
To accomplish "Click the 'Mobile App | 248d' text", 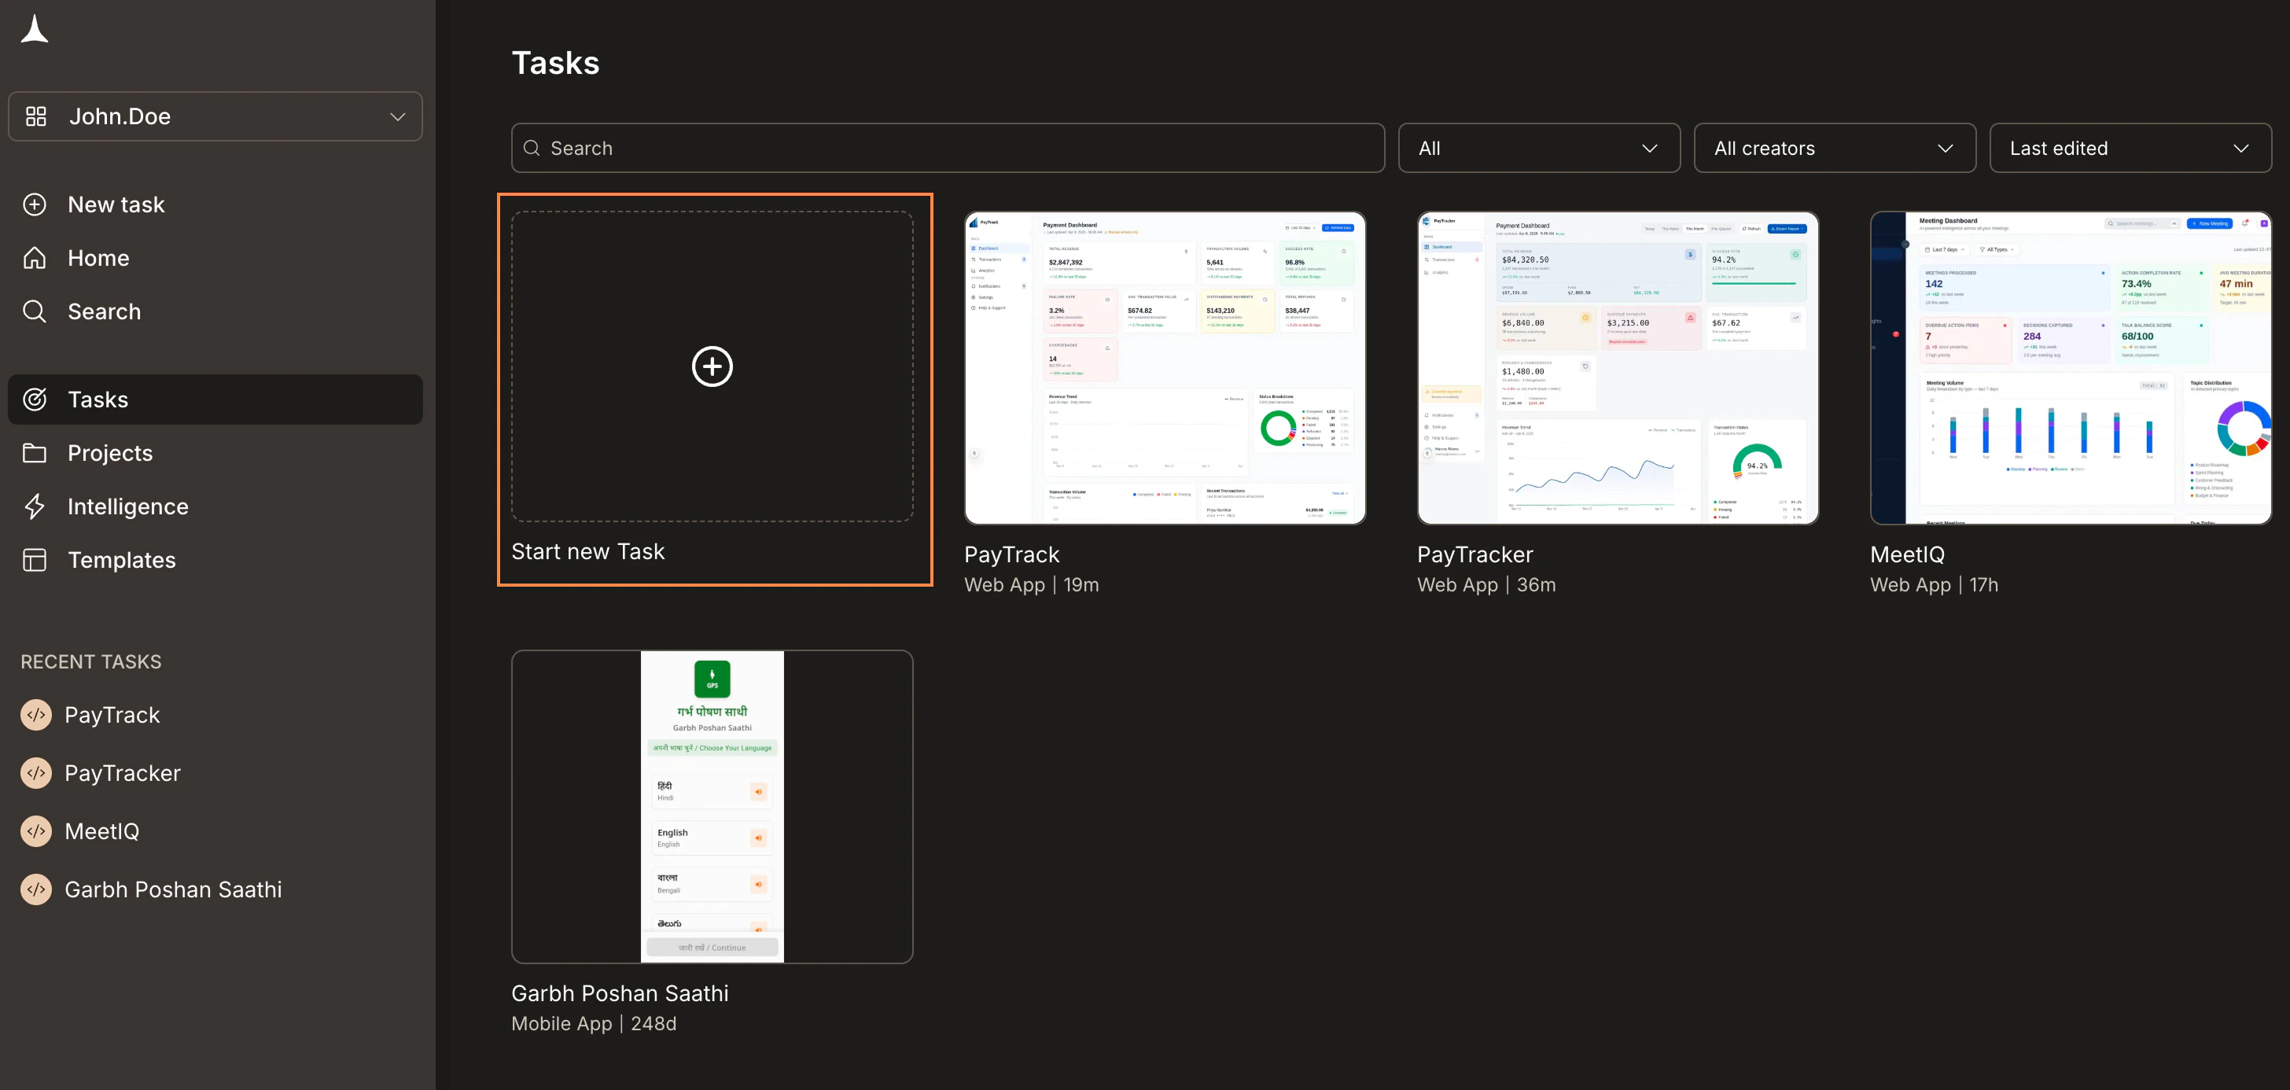I will click(x=594, y=1023).
